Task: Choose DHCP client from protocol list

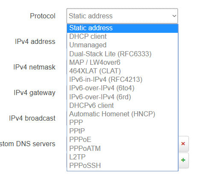Action: point(122,37)
